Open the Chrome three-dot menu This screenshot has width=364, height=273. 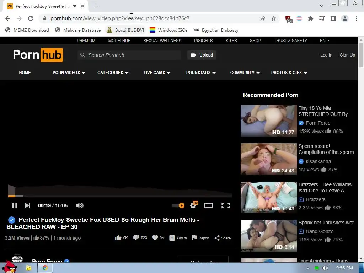(356, 18)
